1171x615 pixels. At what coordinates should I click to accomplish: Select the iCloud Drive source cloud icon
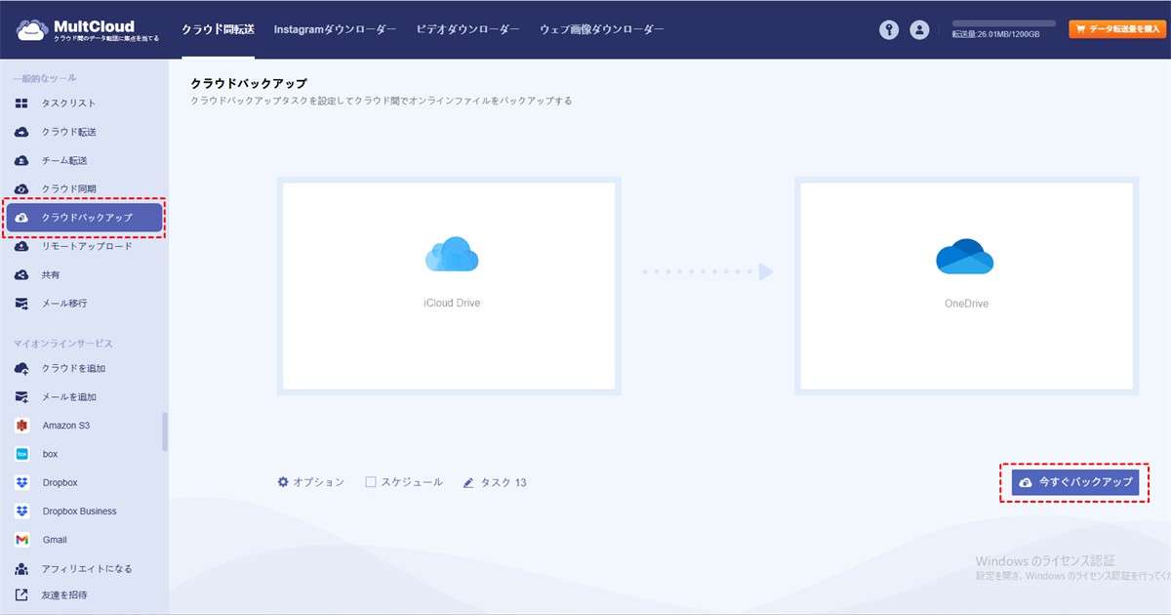(x=452, y=256)
